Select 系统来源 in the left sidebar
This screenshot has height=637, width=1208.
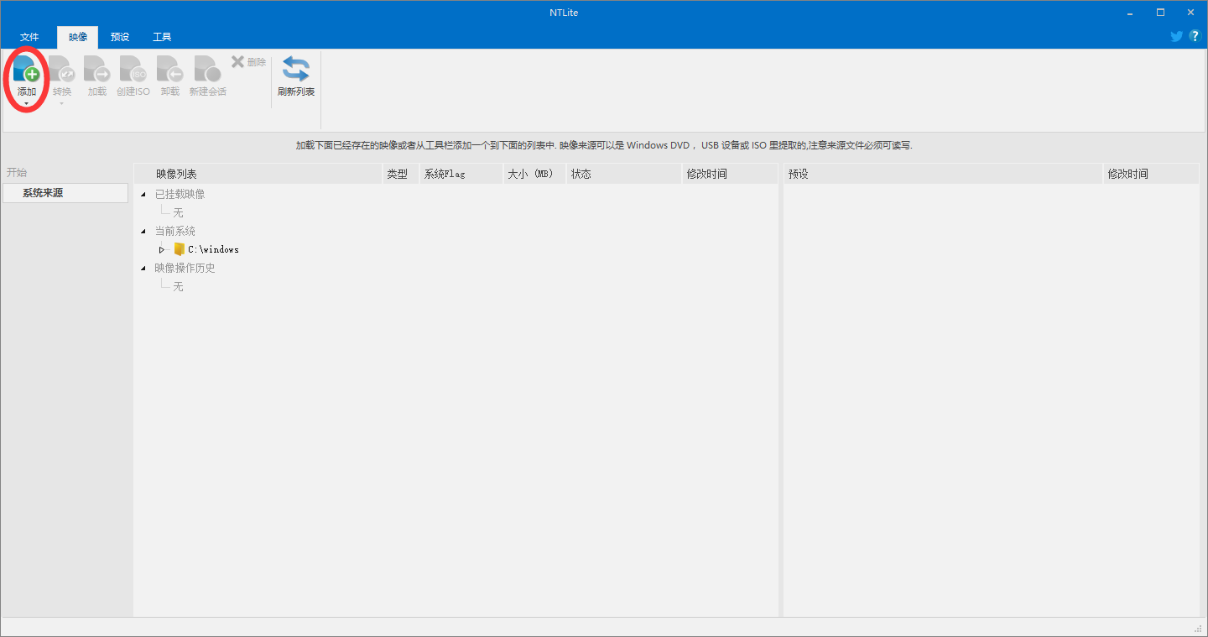pyautogui.click(x=65, y=193)
